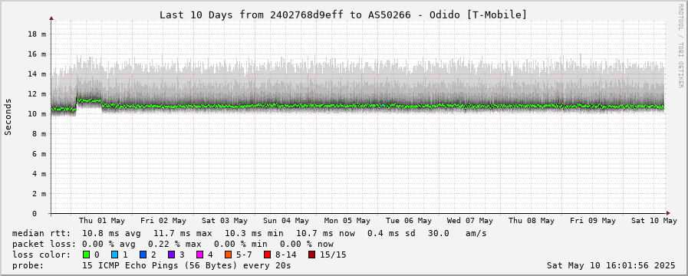
Task: Click the '2 m' y-axis label
Action: [x=39, y=194]
